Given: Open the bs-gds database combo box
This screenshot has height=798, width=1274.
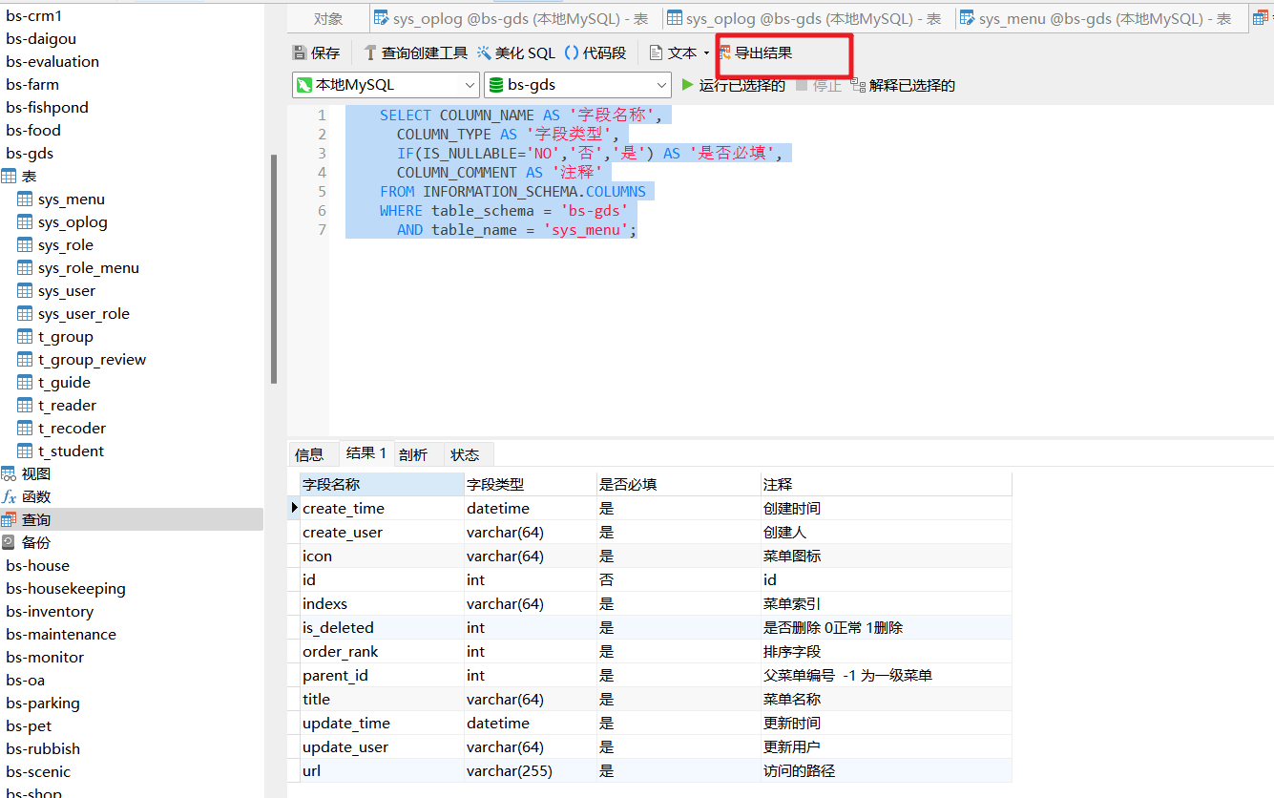Looking at the screenshot, I should click(579, 85).
